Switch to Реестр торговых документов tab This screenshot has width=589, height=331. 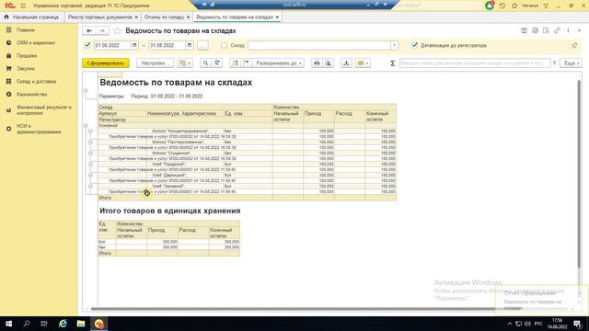point(100,17)
